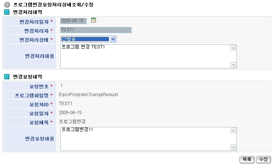Click the 요청일자 value 2009-04-15

point(70,112)
